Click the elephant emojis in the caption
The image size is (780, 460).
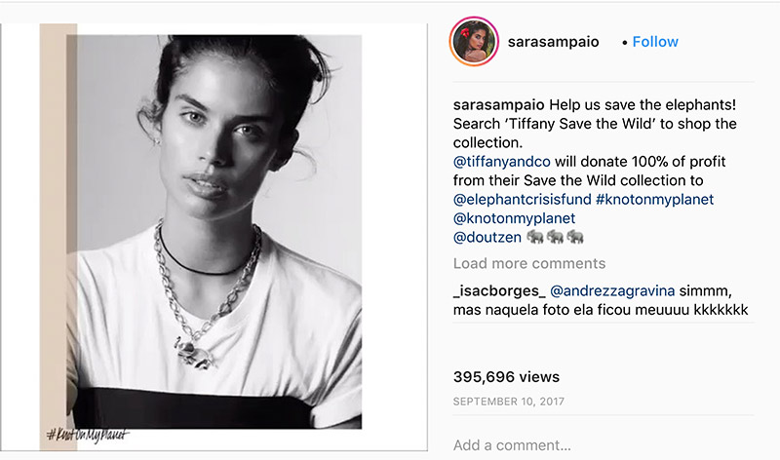555,237
